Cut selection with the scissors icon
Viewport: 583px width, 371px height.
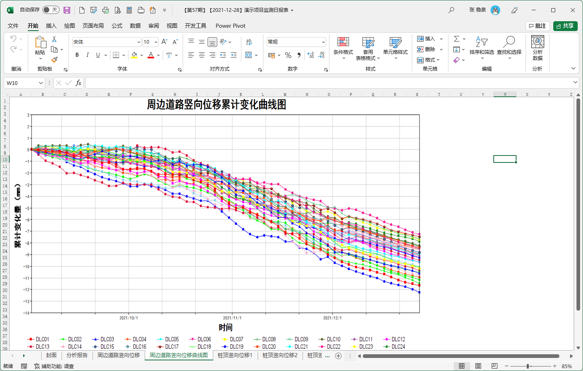[x=54, y=39]
